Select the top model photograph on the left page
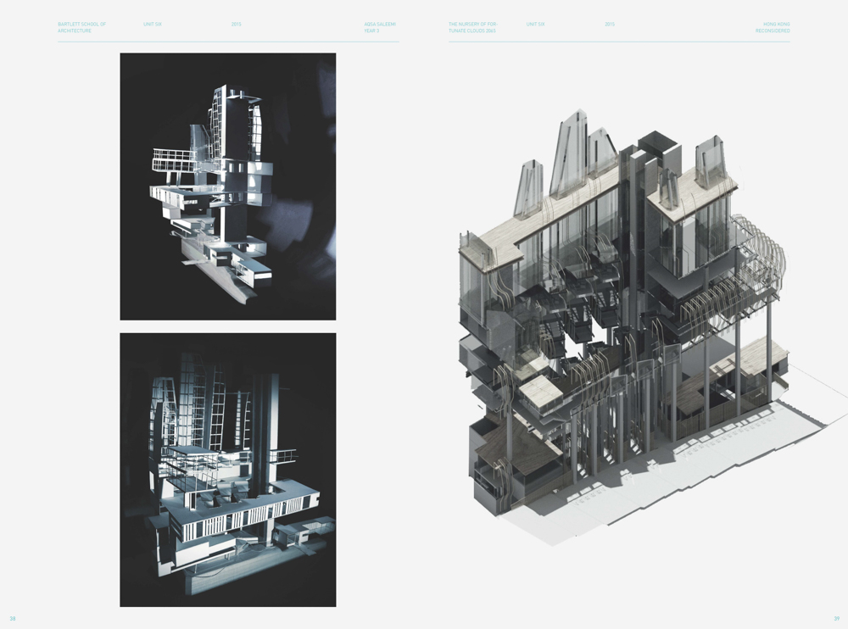The height and width of the screenshot is (629, 848). coord(227,186)
